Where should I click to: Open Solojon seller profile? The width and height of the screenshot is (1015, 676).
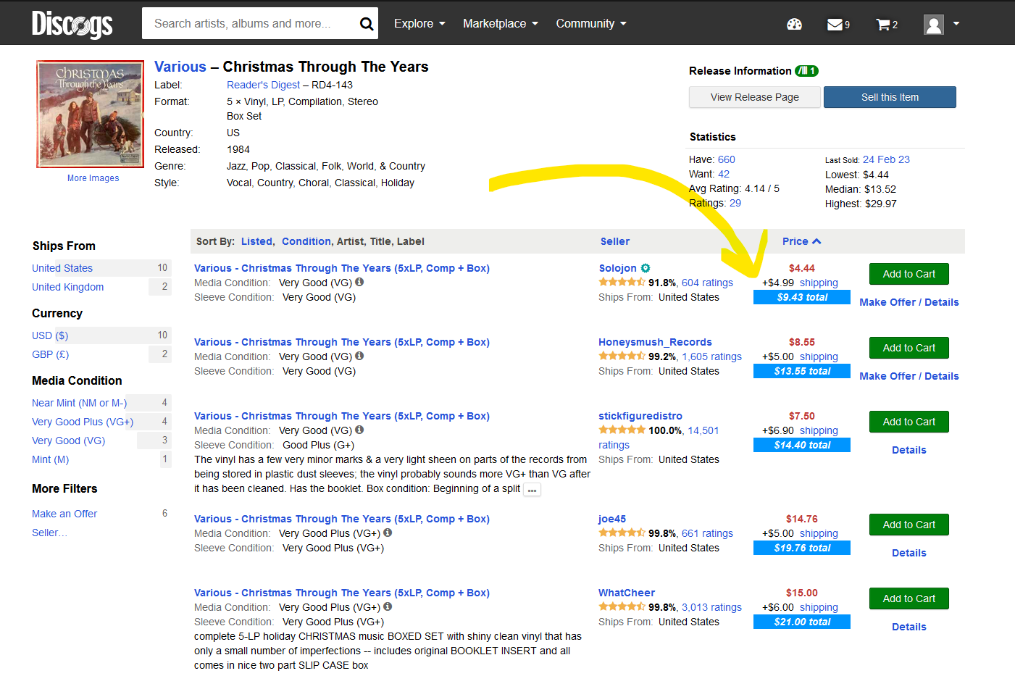point(617,268)
